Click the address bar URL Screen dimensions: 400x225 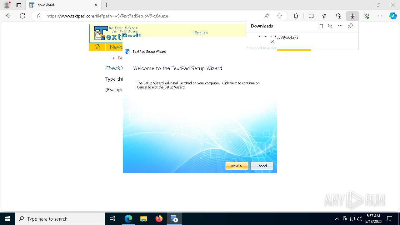107,16
